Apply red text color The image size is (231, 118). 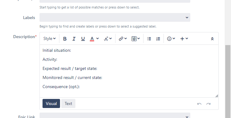92,39
